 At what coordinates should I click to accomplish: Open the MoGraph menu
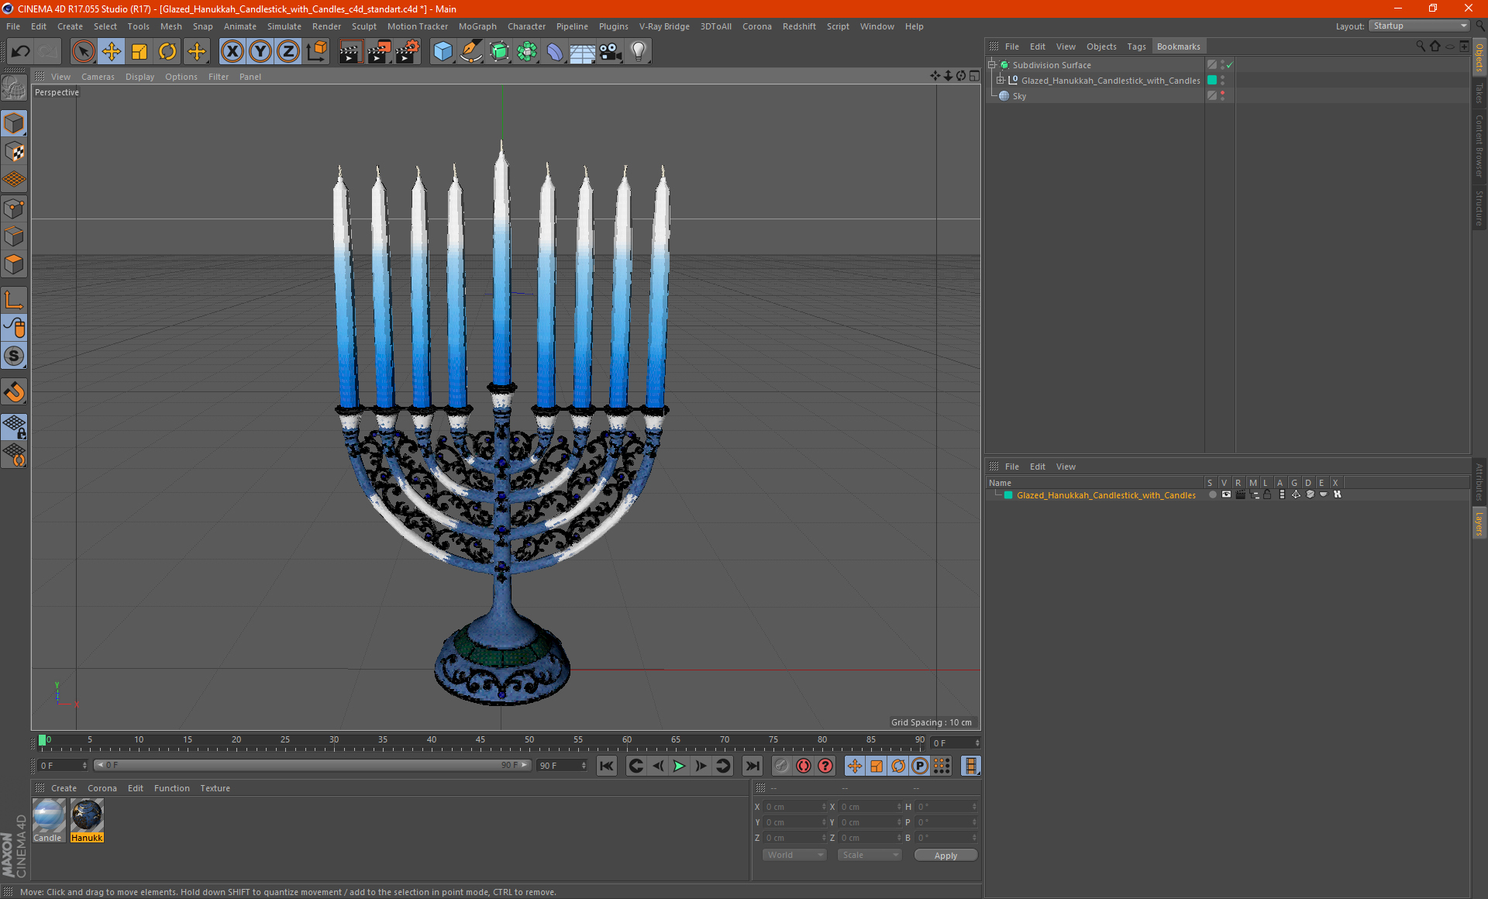477,26
